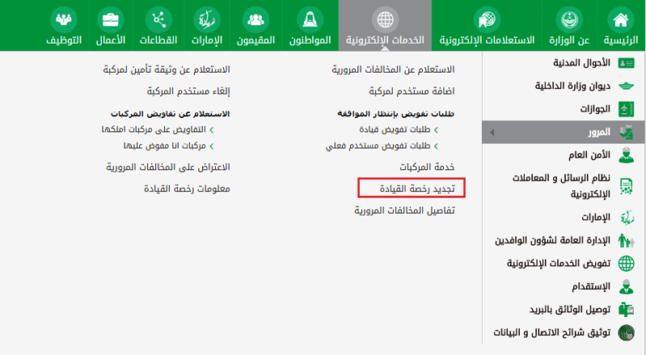Viewport: 646px width, 355px height.
Task: Click the home icon for الرئيسية
Action: (621, 19)
